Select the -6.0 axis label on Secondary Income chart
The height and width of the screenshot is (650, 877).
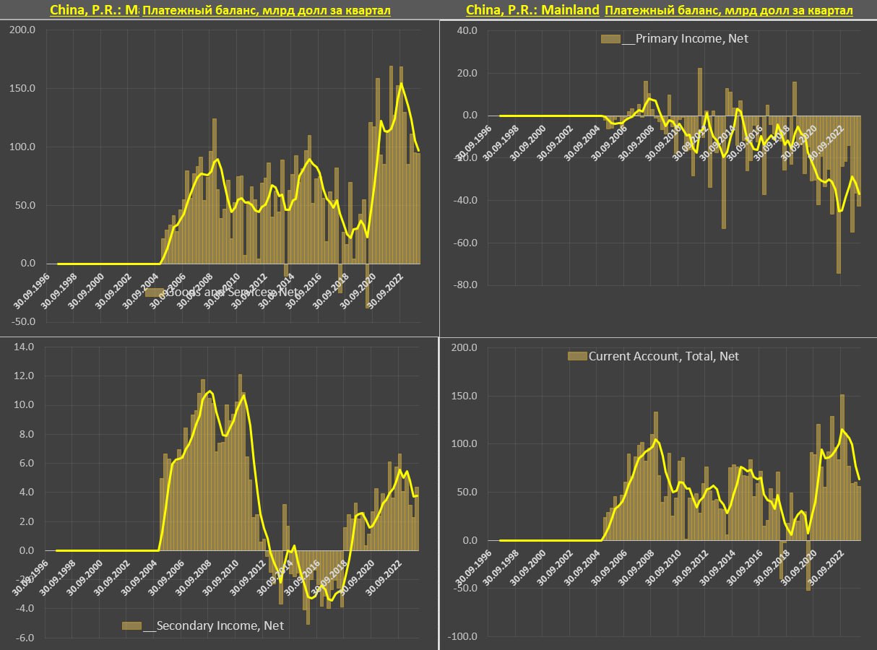[25, 638]
